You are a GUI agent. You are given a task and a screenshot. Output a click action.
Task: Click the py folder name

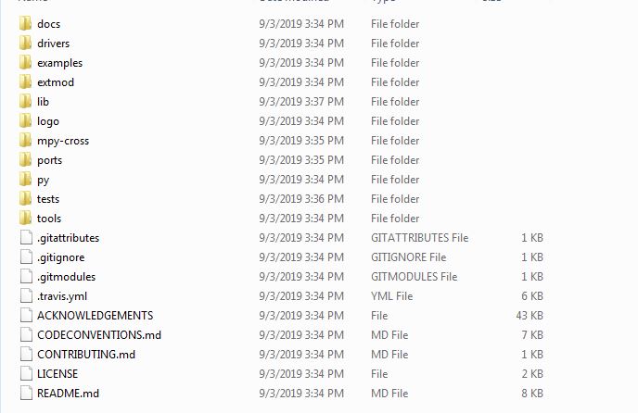(44, 180)
